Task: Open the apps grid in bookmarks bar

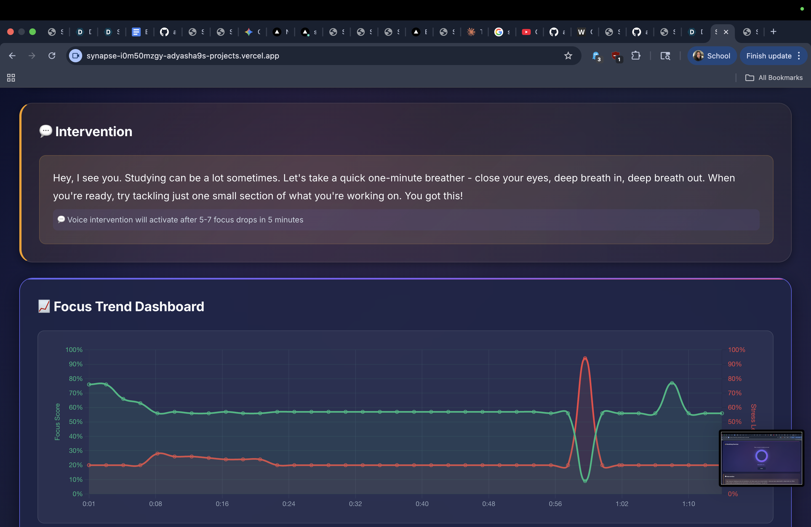Action: coord(11,78)
